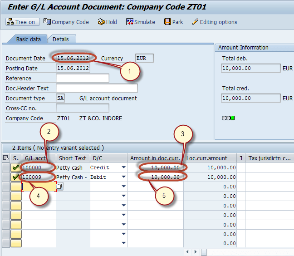The height and width of the screenshot is (256, 294).
Task: Click search help icon beside empty G/L field
Action: (x=59, y=187)
